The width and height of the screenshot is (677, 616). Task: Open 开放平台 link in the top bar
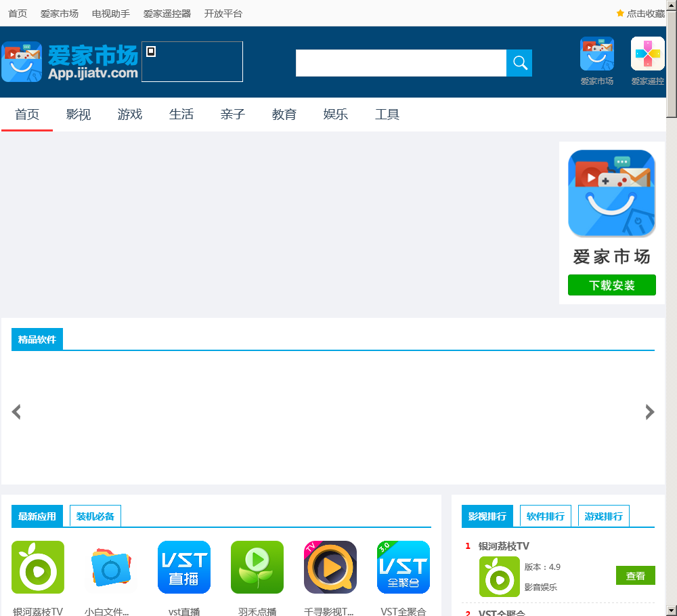click(223, 14)
